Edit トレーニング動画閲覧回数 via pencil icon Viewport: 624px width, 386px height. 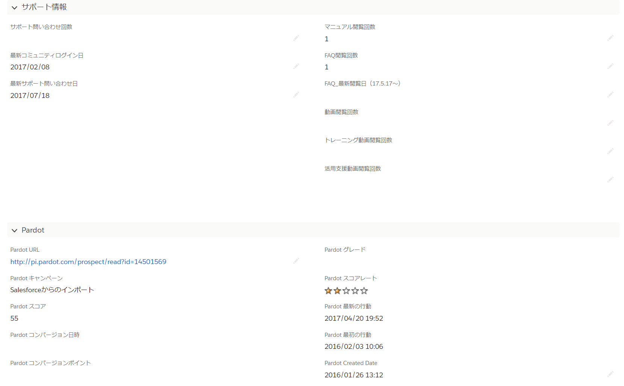point(610,151)
